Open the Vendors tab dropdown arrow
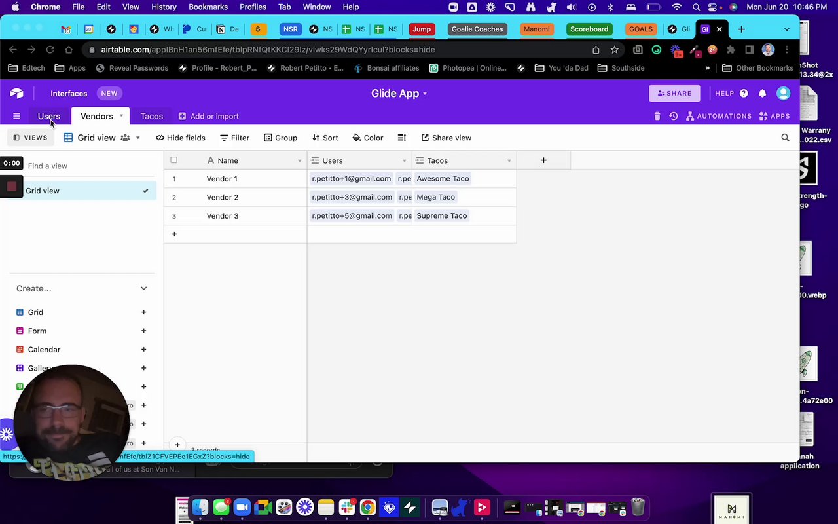The width and height of the screenshot is (838, 524). coord(121,116)
